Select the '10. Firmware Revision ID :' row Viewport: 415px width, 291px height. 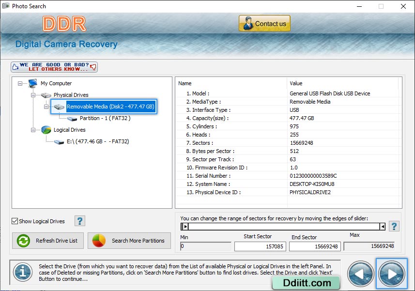(x=287, y=168)
